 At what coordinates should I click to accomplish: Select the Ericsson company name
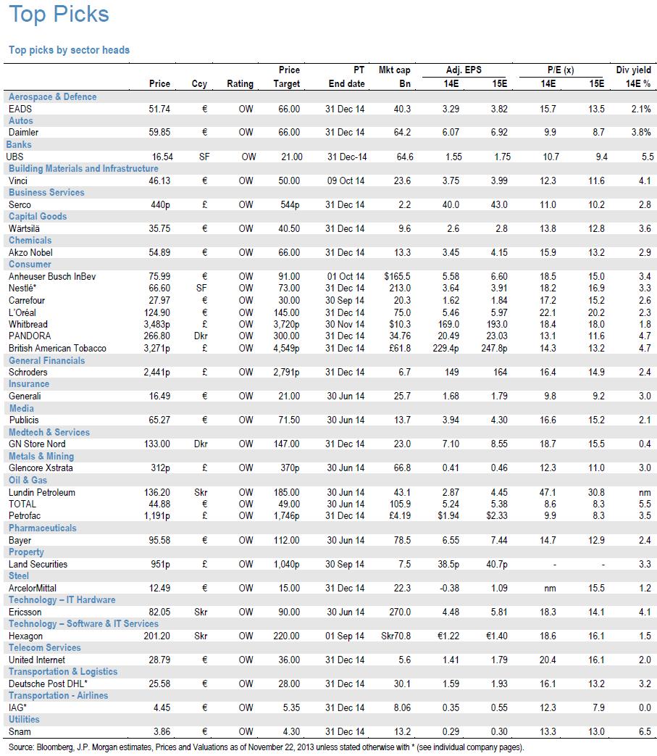tap(25, 612)
